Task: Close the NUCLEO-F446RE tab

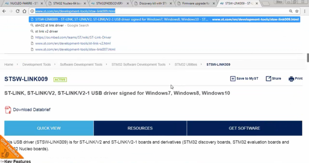Action: click(42, 3)
